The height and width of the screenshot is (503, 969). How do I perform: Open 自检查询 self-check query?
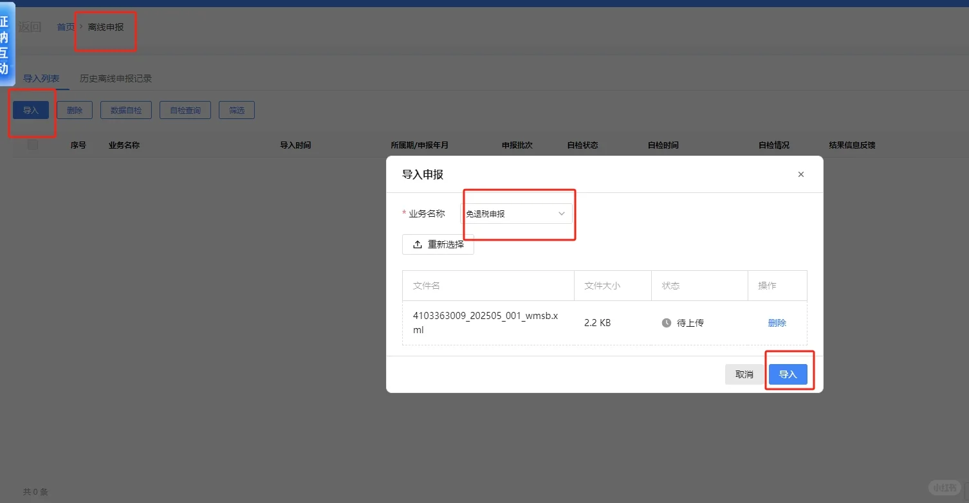tap(185, 109)
